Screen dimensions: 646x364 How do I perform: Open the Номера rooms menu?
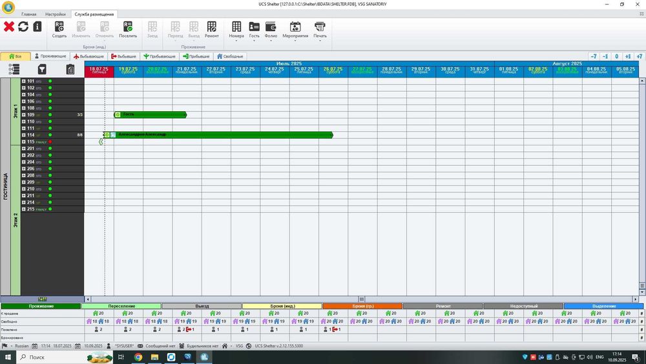(x=236, y=30)
